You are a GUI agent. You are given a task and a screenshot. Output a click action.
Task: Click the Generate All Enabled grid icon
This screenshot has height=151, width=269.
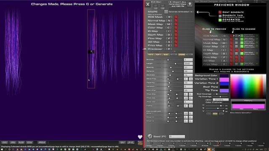(x=166, y=12)
